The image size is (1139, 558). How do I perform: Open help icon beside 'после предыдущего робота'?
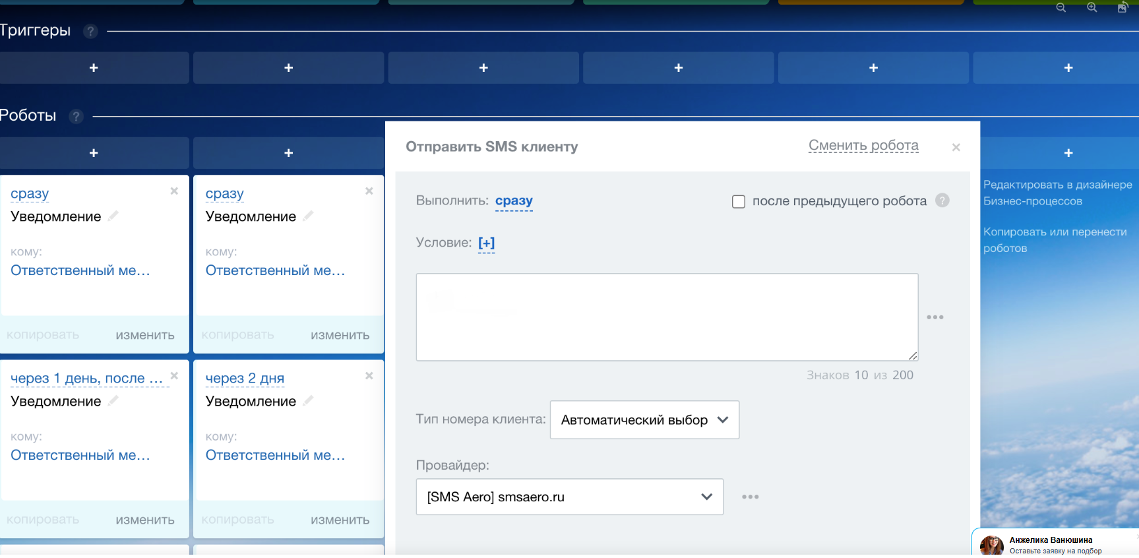click(x=942, y=201)
